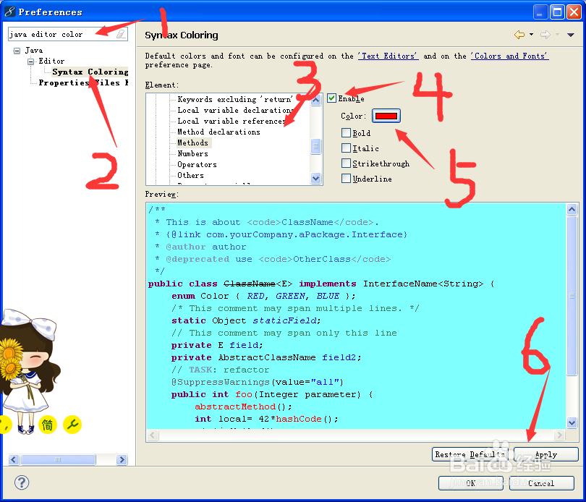Image resolution: width=586 pixels, height=502 pixels.
Task: Check the Strikethrough checkbox
Action: [x=346, y=163]
